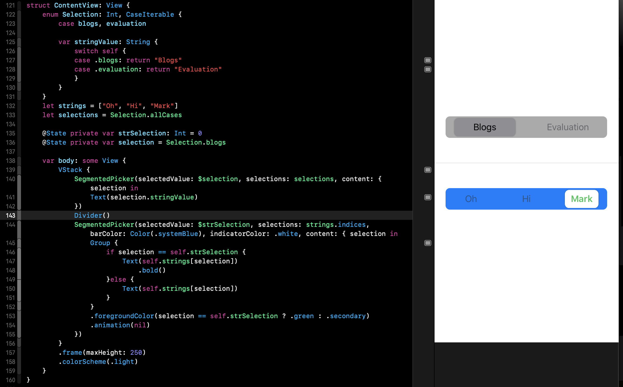The image size is (623, 387).
Task: Click line number 160 in the gutter
Action: click(10, 380)
